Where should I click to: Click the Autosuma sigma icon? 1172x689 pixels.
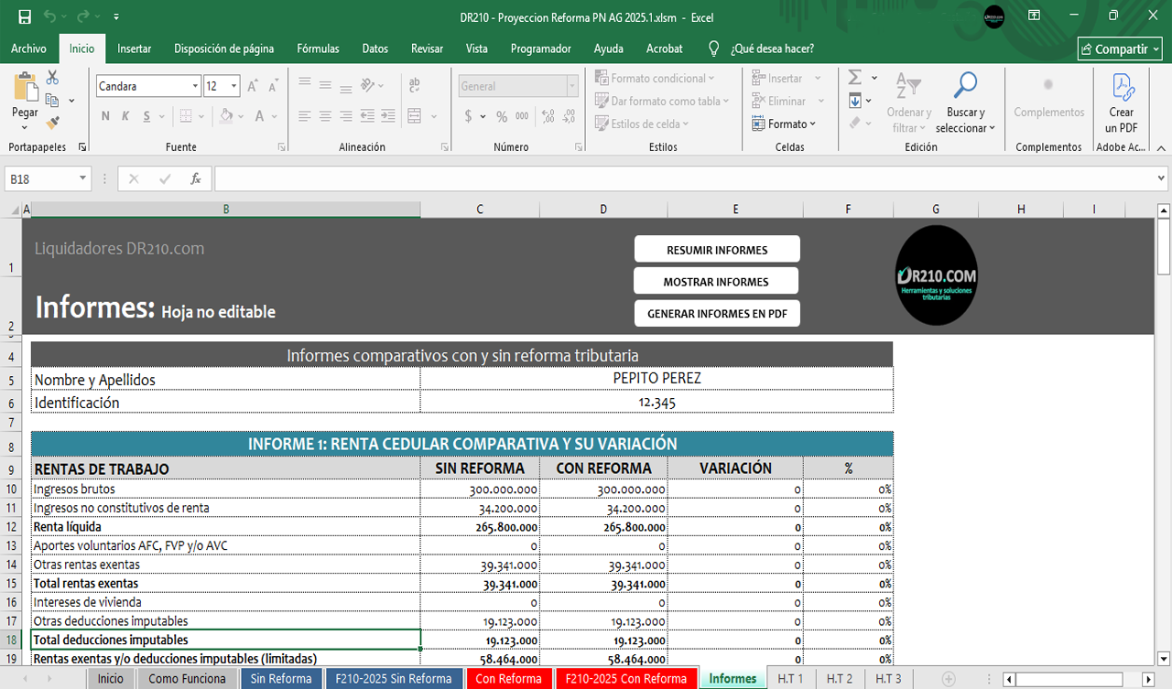pyautogui.click(x=854, y=78)
